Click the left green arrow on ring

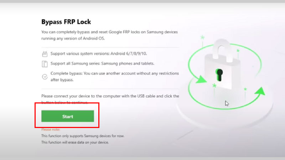[201, 79]
